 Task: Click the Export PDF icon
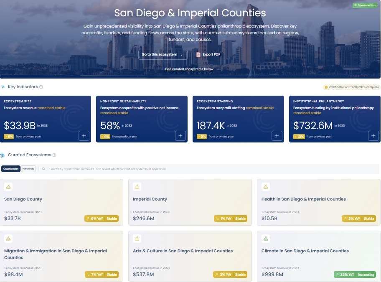(198, 55)
